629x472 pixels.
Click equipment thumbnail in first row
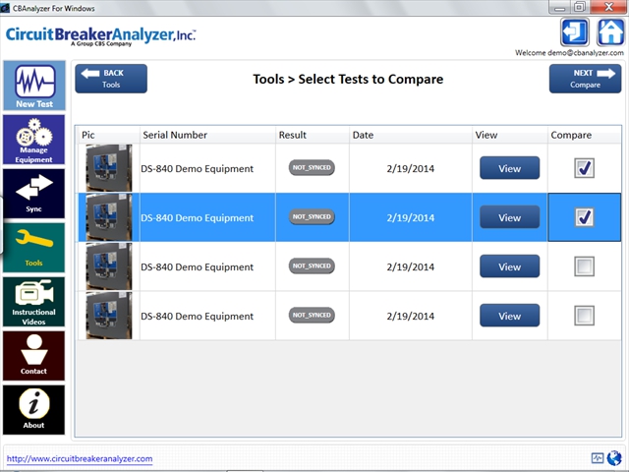[109, 168]
